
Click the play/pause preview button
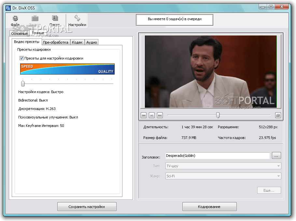pyautogui.click(x=152, y=115)
